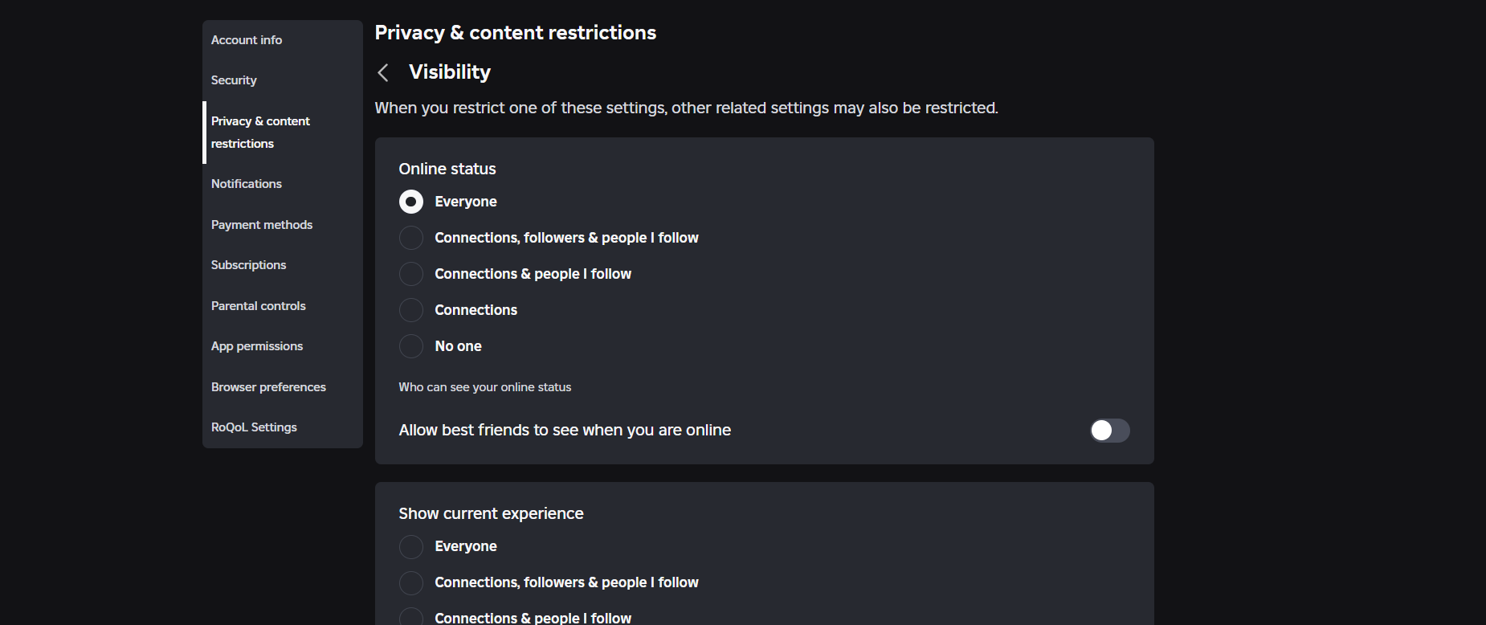
Task: Open Payment methods settings
Action: (262, 225)
